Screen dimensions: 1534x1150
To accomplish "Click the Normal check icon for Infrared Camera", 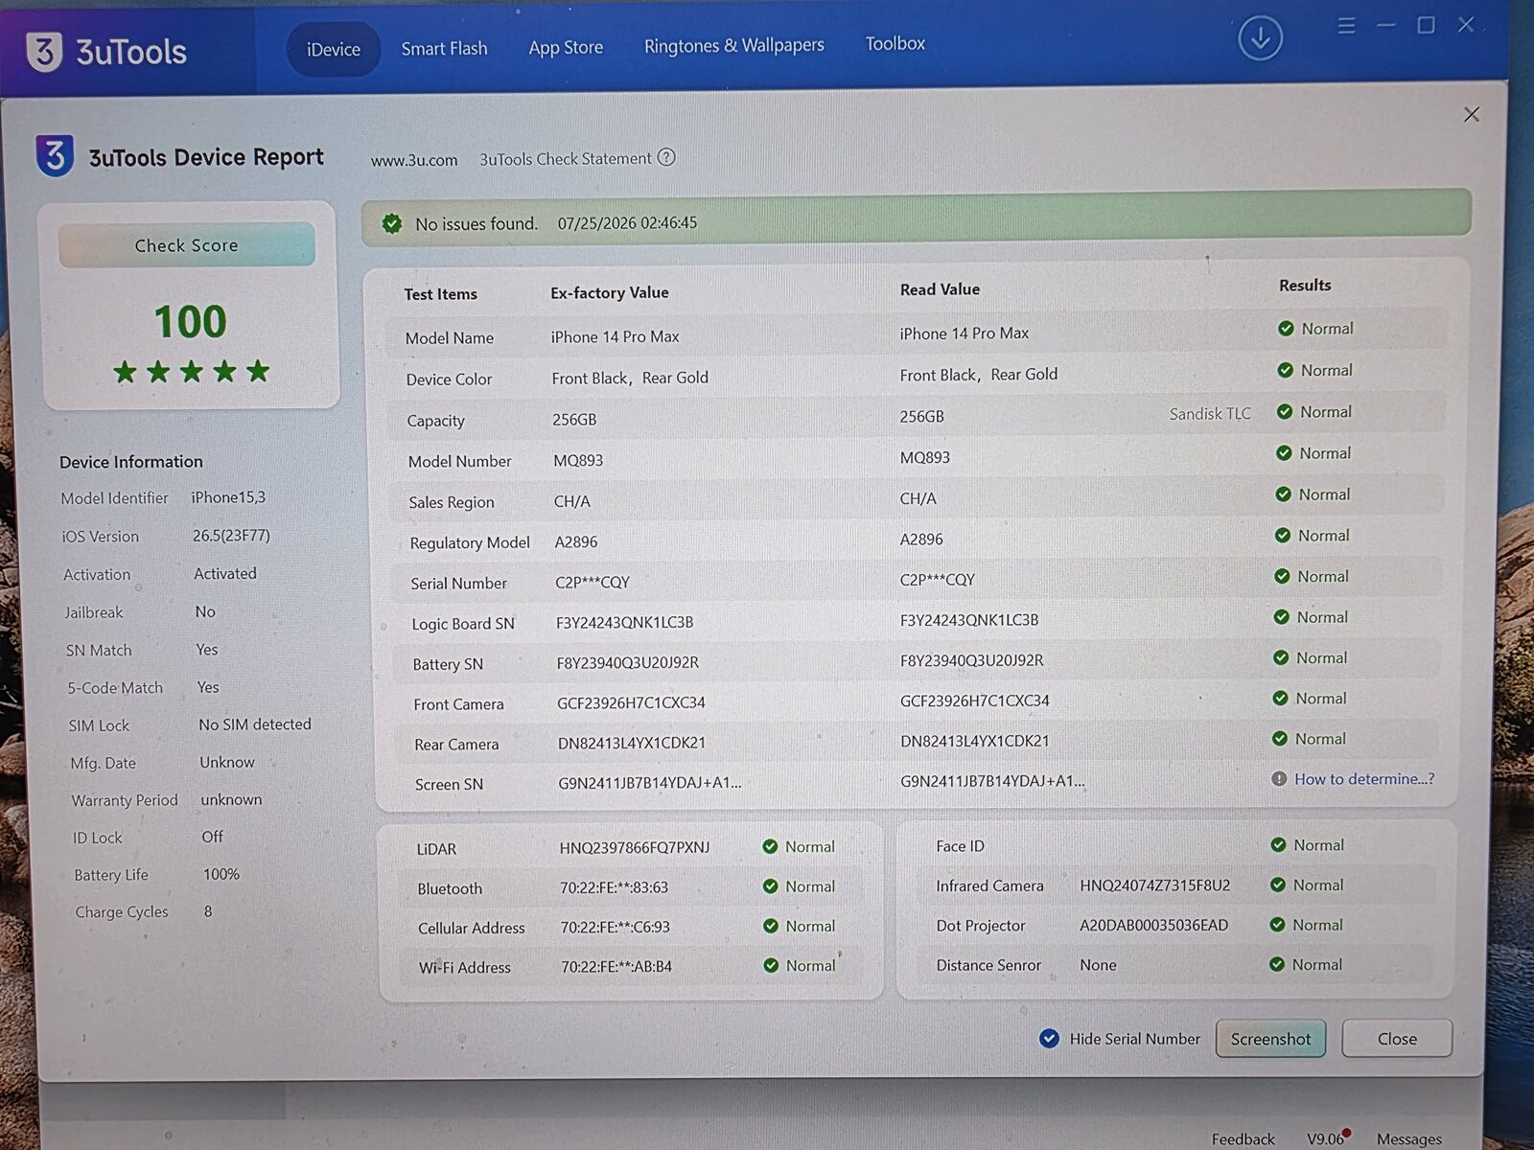I will (x=1277, y=885).
